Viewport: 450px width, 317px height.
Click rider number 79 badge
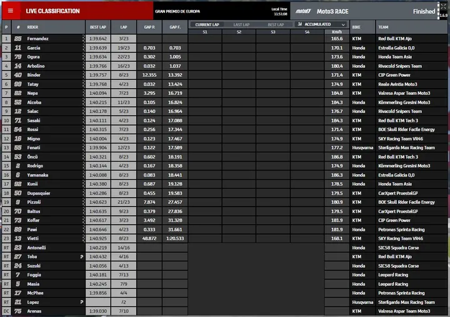(17, 57)
